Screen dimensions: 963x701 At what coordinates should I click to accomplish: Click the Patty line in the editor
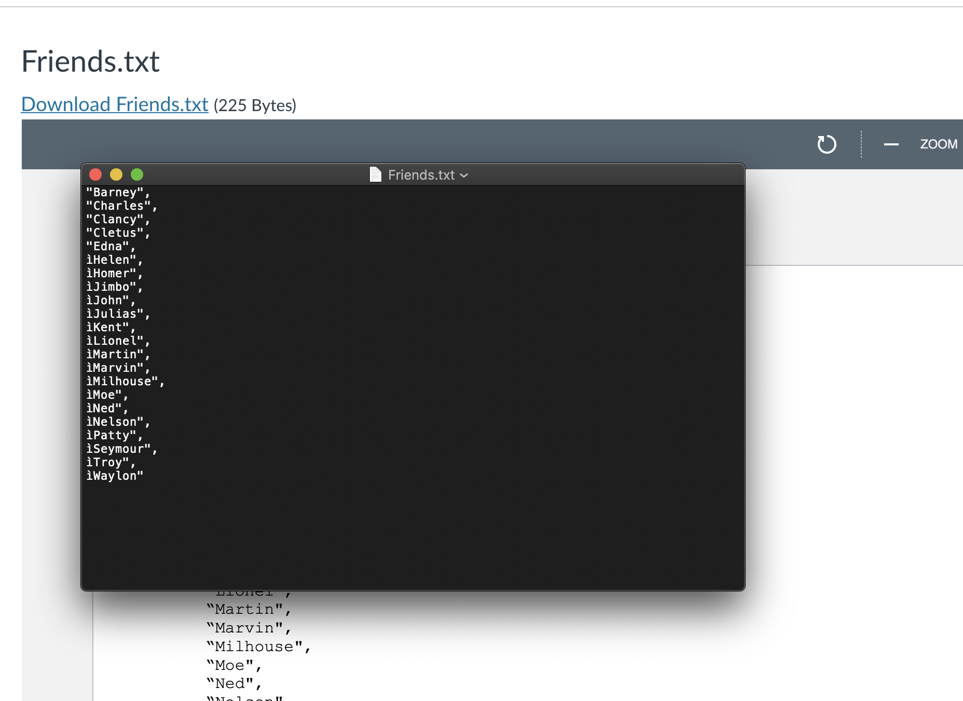114,436
